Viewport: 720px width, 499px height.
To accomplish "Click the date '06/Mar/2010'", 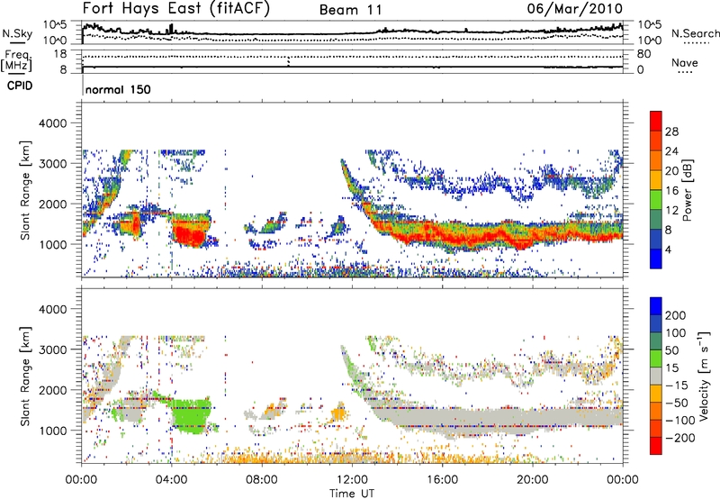I will (x=574, y=9).
